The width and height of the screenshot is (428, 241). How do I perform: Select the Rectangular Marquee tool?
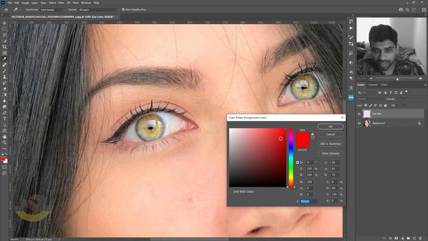(x=5, y=29)
